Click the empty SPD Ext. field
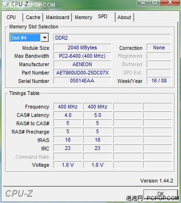This screenshot has height=203, width=181. [159, 73]
